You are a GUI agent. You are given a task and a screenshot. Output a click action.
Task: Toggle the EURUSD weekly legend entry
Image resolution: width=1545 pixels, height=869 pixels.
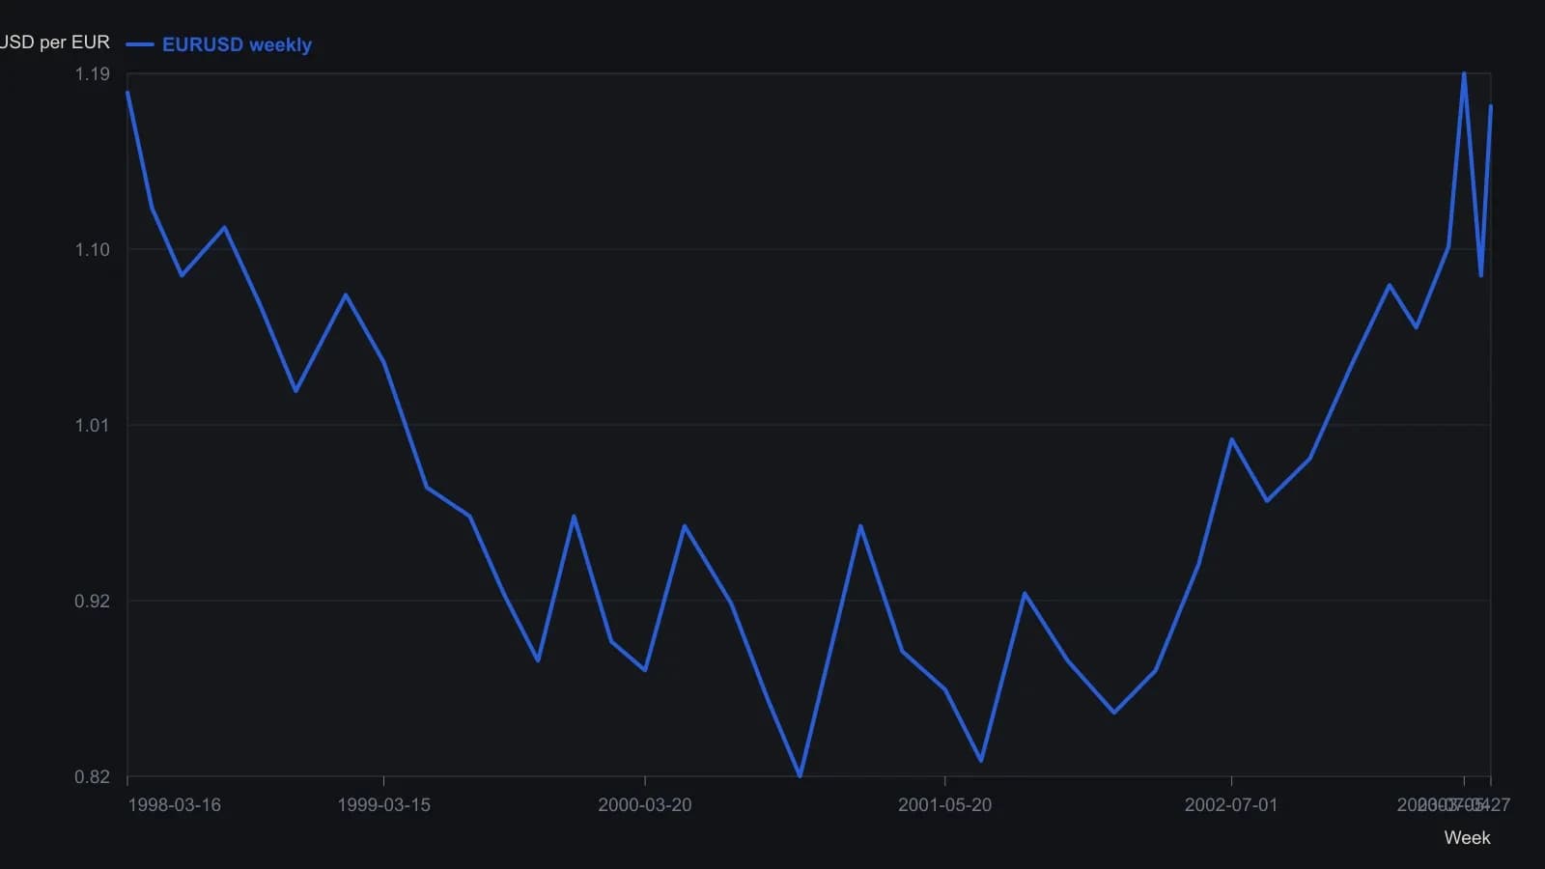coord(219,44)
